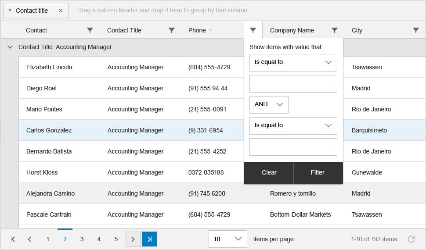Go to the next page
The width and height of the screenshot is (426, 250).
(133, 239)
